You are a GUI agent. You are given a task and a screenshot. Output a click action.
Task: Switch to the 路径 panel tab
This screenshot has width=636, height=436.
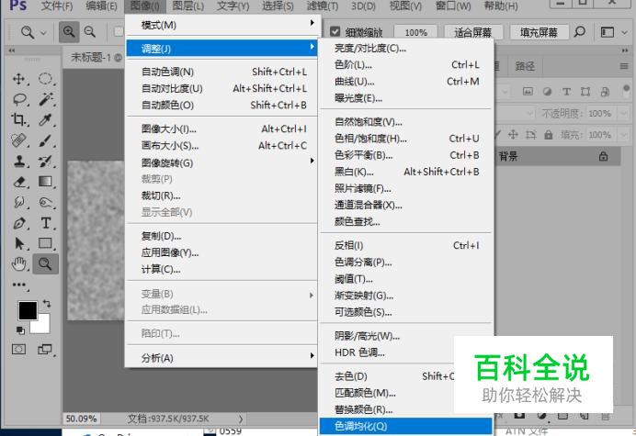point(525,66)
